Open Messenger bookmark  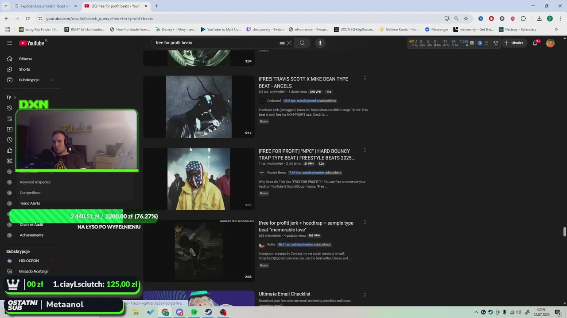(x=436, y=30)
